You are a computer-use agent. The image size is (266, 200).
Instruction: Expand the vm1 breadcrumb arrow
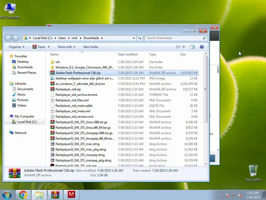click(x=81, y=38)
